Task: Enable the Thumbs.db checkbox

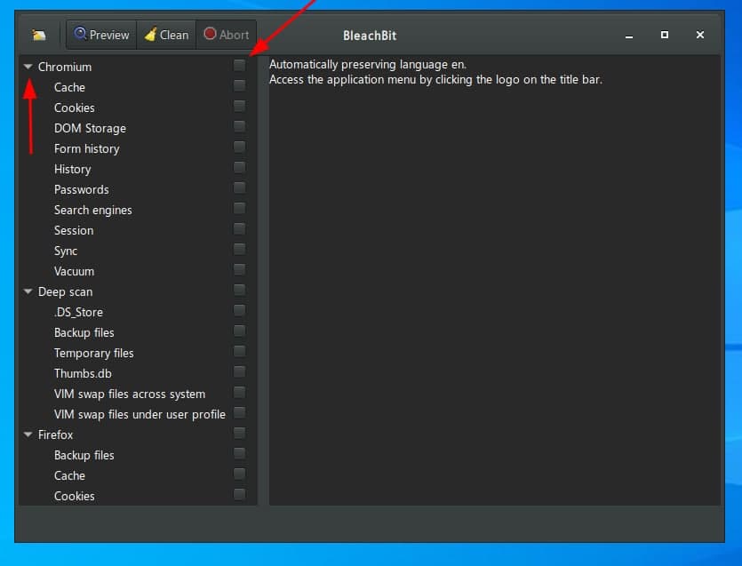Action: pyautogui.click(x=239, y=372)
